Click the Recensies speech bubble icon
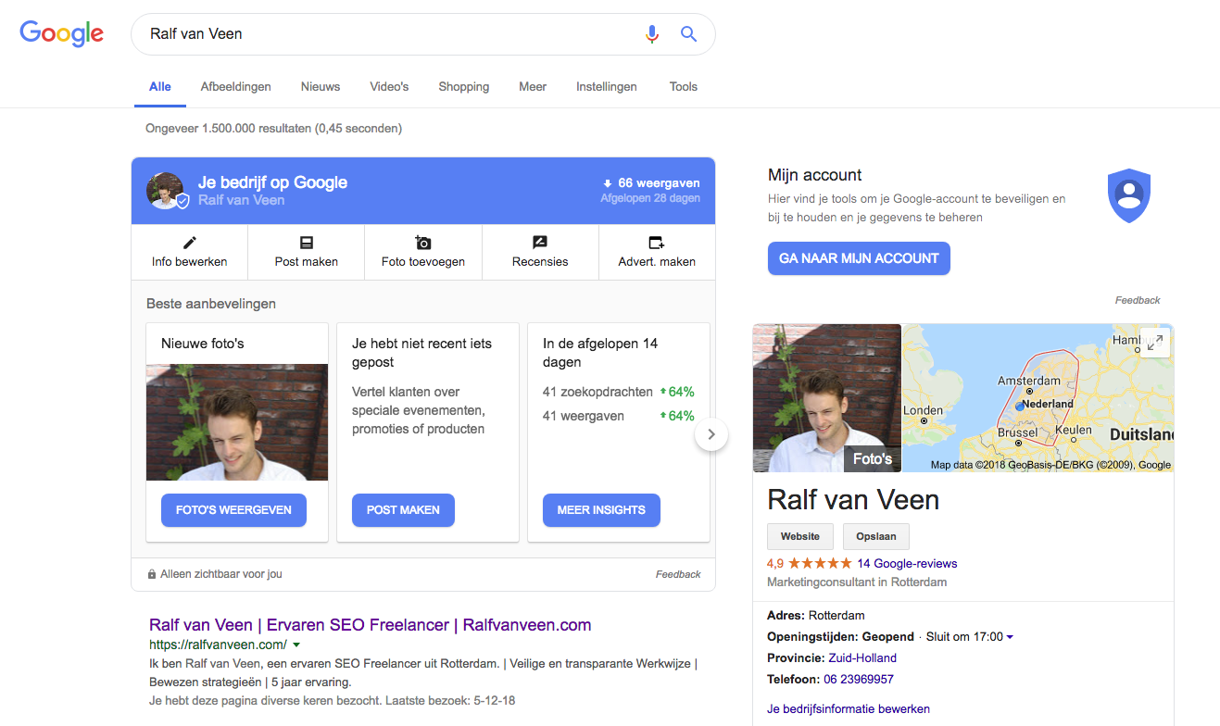The width and height of the screenshot is (1220, 726). 540,243
